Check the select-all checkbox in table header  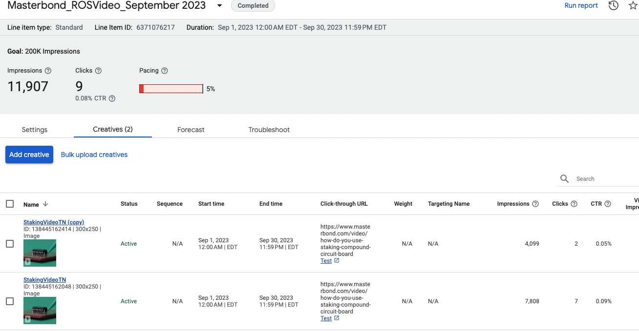(x=10, y=203)
